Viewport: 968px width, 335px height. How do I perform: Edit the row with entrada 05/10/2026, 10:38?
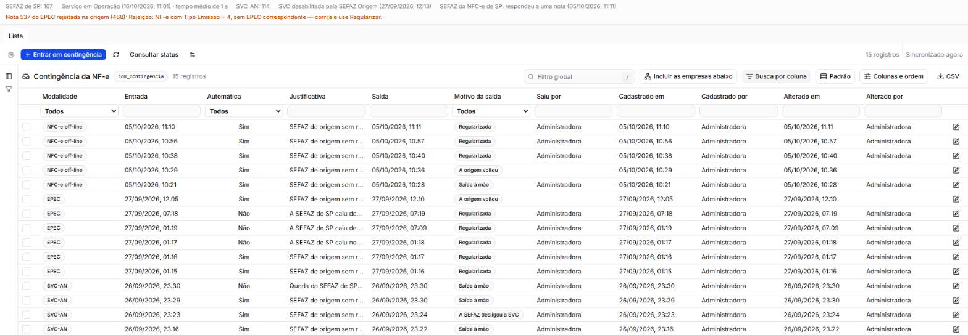956,156
